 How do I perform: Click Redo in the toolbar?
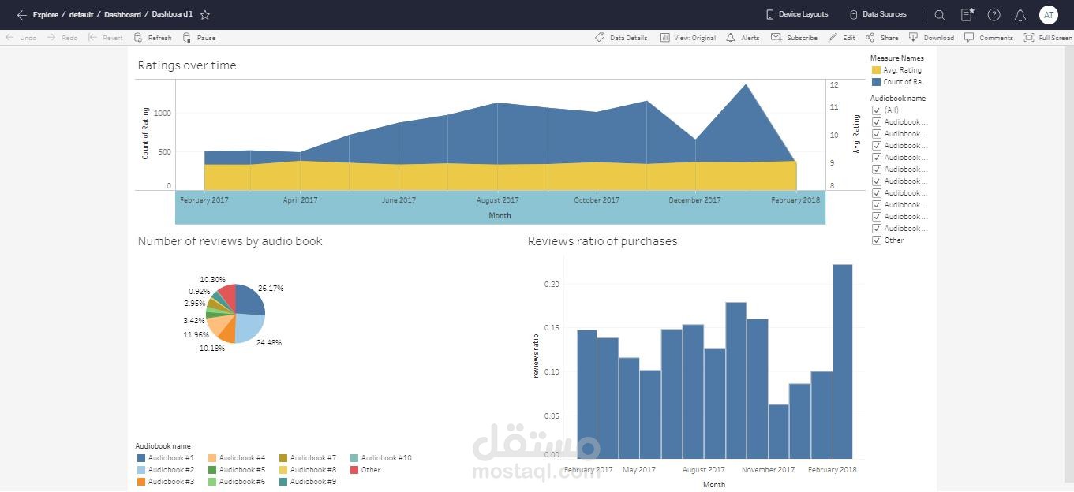[62, 38]
